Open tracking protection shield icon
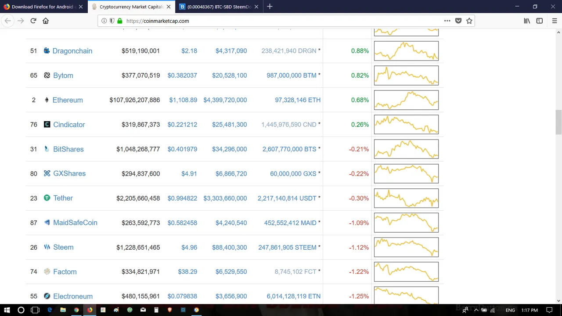This screenshot has height=316, width=562. point(112,21)
